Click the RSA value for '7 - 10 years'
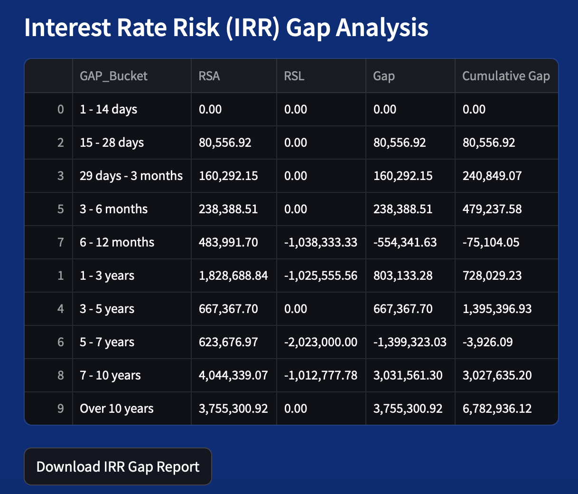Image resolution: width=578 pixels, height=494 pixels. (233, 375)
